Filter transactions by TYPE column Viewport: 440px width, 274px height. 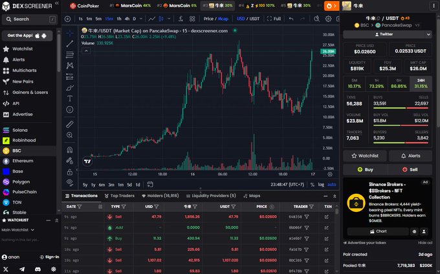click(x=124, y=207)
